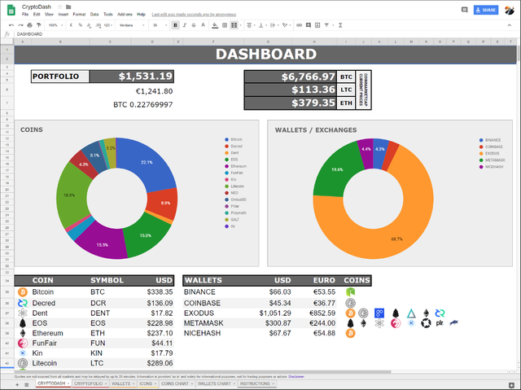Open the all sheets list icon
Screen dimensions: 521x390
(x=27, y=384)
